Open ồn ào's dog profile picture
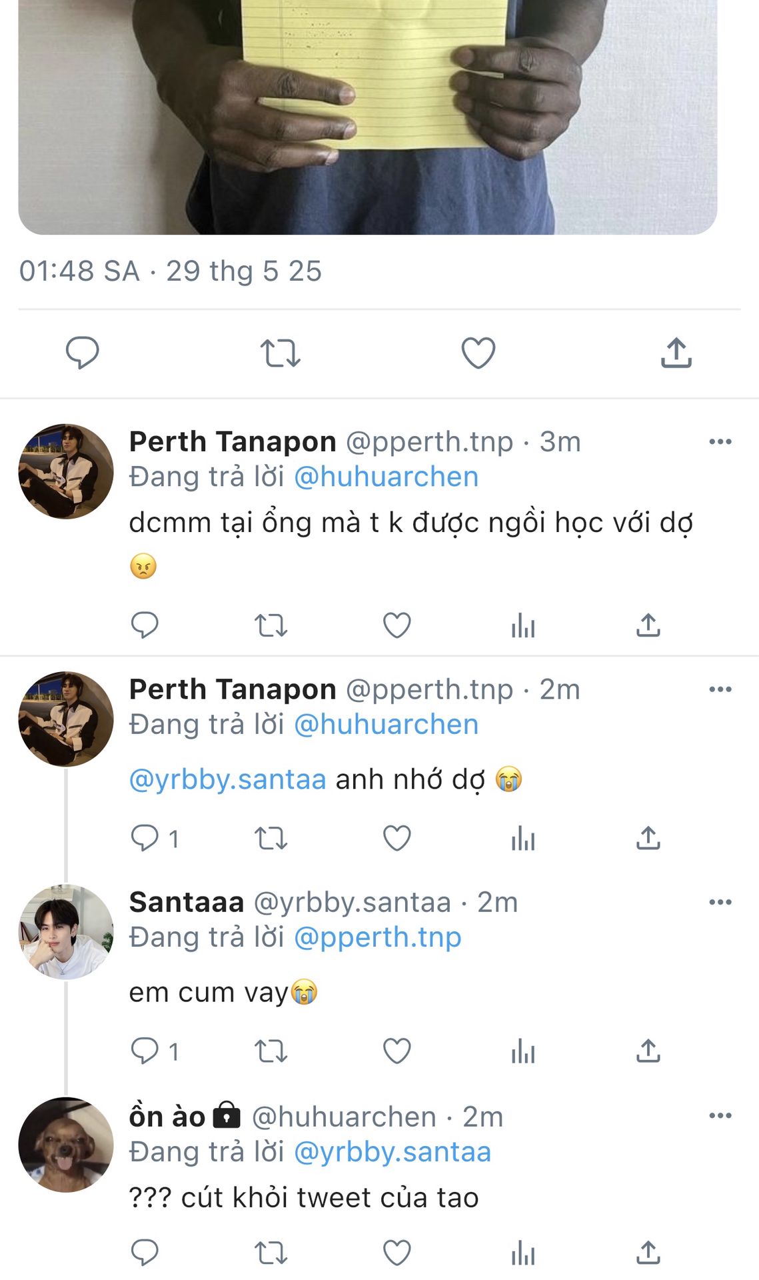 click(65, 1145)
